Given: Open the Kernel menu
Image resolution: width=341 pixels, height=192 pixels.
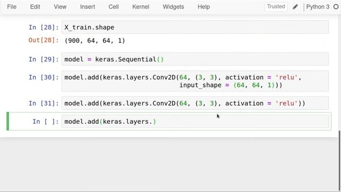Looking at the screenshot, I should pos(141,7).
